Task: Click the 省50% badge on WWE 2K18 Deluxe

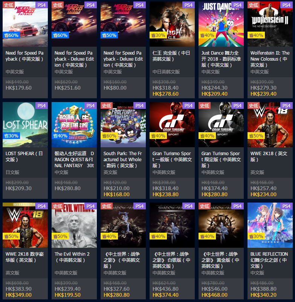Action: click(11, 236)
